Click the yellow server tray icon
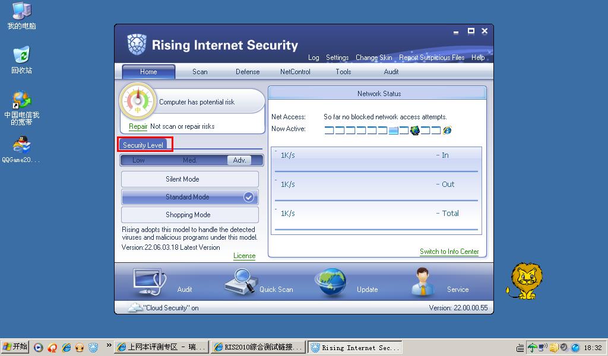This screenshot has width=608, height=356. pyautogui.click(x=554, y=348)
